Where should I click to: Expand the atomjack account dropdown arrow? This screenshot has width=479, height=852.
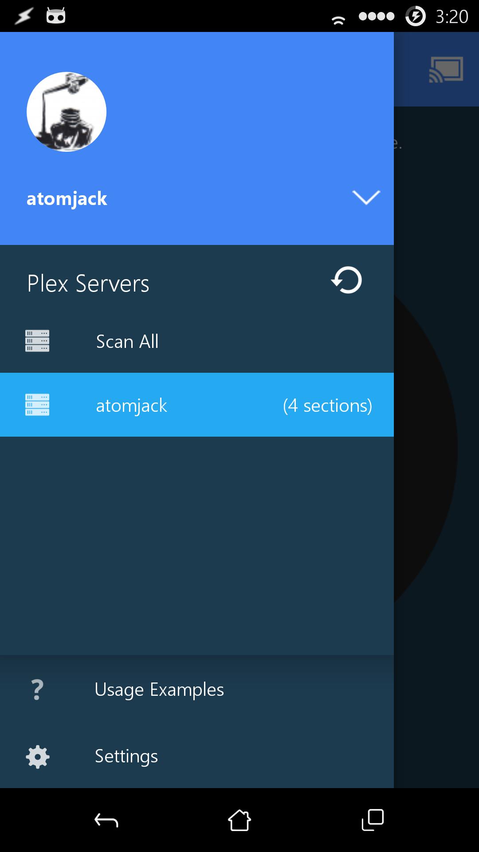coord(366,197)
